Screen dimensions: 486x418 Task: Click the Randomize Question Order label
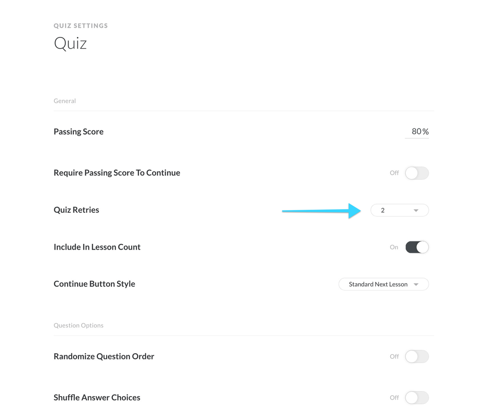(x=104, y=357)
